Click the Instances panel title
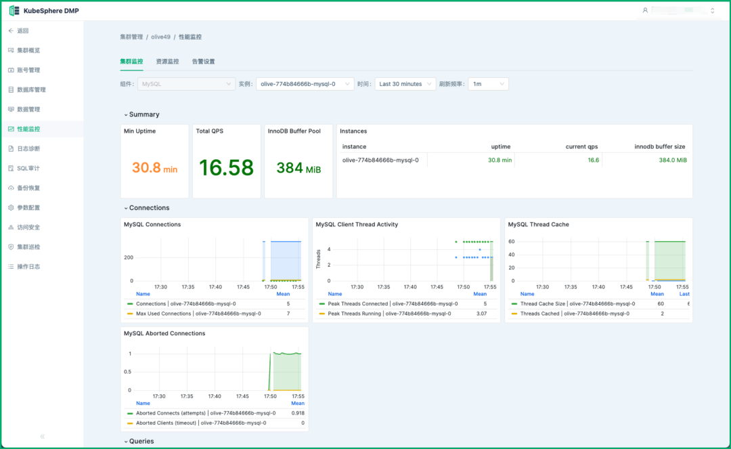 (x=353, y=131)
